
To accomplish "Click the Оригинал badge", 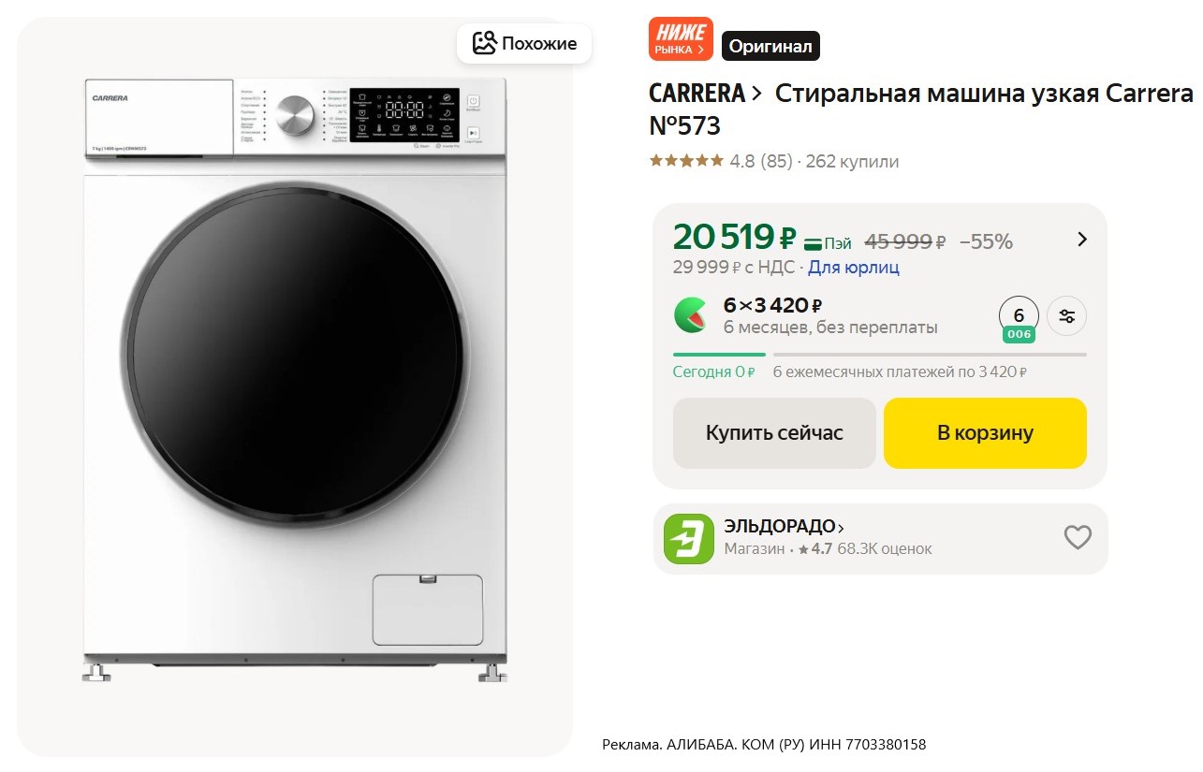I will 770,46.
